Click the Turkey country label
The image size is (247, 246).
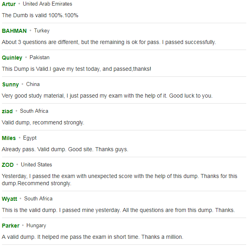pos(42,31)
